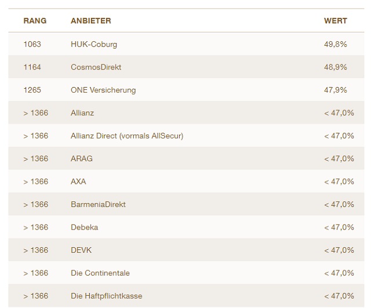Select the DEVK provider entry
The width and height of the screenshot is (371, 308).
coord(81,250)
